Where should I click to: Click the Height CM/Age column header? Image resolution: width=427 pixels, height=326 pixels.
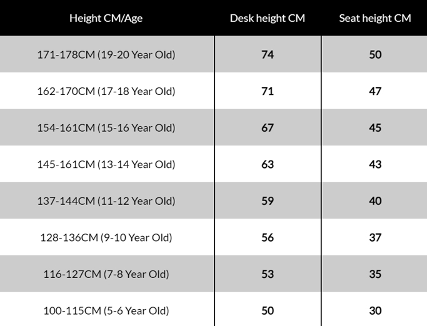[106, 18]
